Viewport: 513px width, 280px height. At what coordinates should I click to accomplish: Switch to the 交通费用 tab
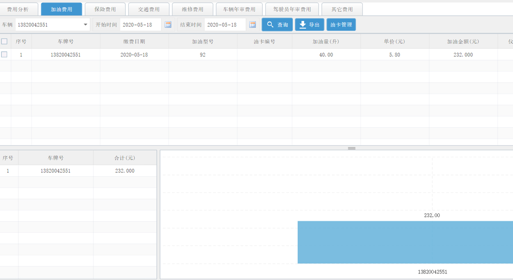tap(149, 9)
